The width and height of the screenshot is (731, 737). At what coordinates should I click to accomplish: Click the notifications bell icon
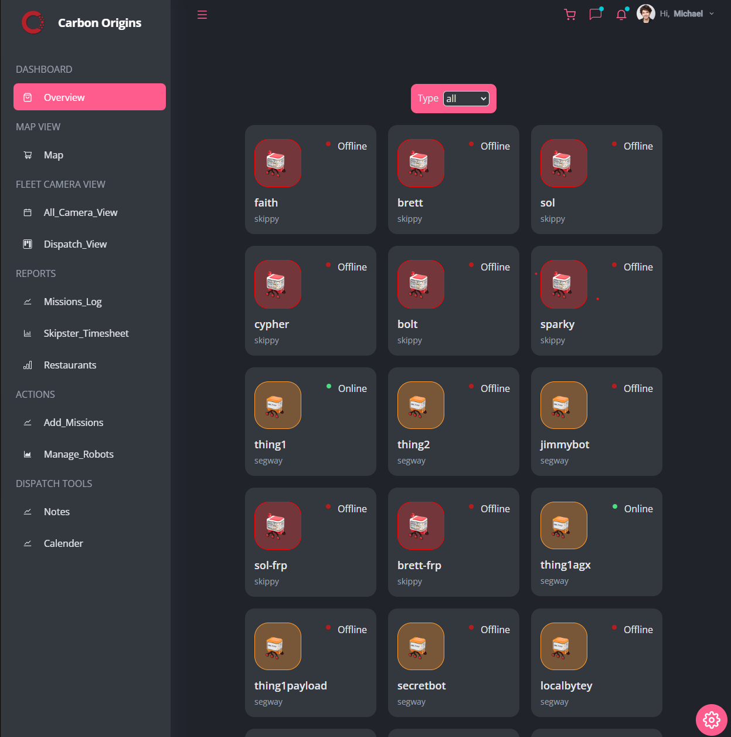click(621, 15)
